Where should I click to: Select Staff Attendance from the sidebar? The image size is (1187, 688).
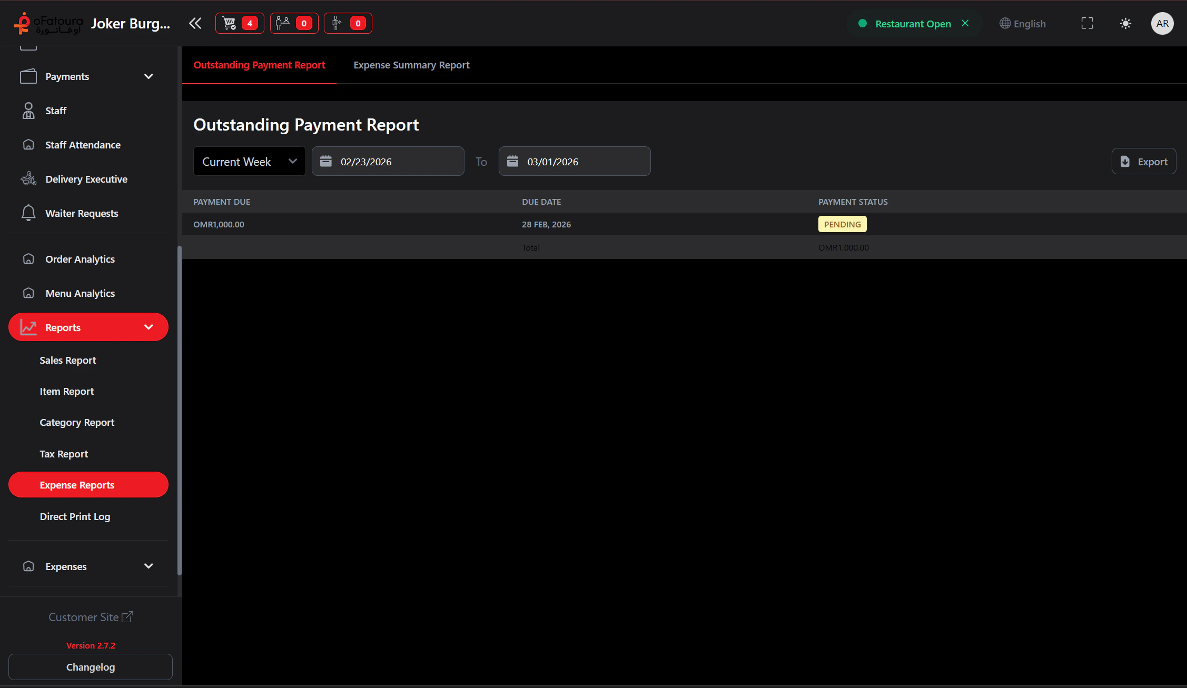coord(83,145)
